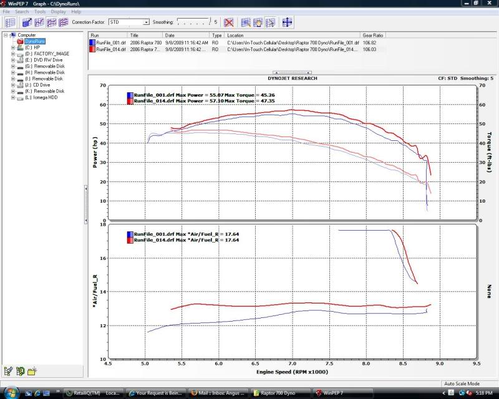
Task: Sort by the Gear Ratio column header
Action: [x=373, y=36]
